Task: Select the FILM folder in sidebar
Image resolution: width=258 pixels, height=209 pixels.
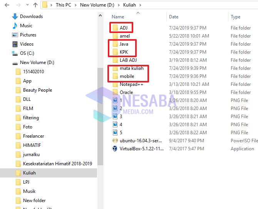Action: point(24,109)
